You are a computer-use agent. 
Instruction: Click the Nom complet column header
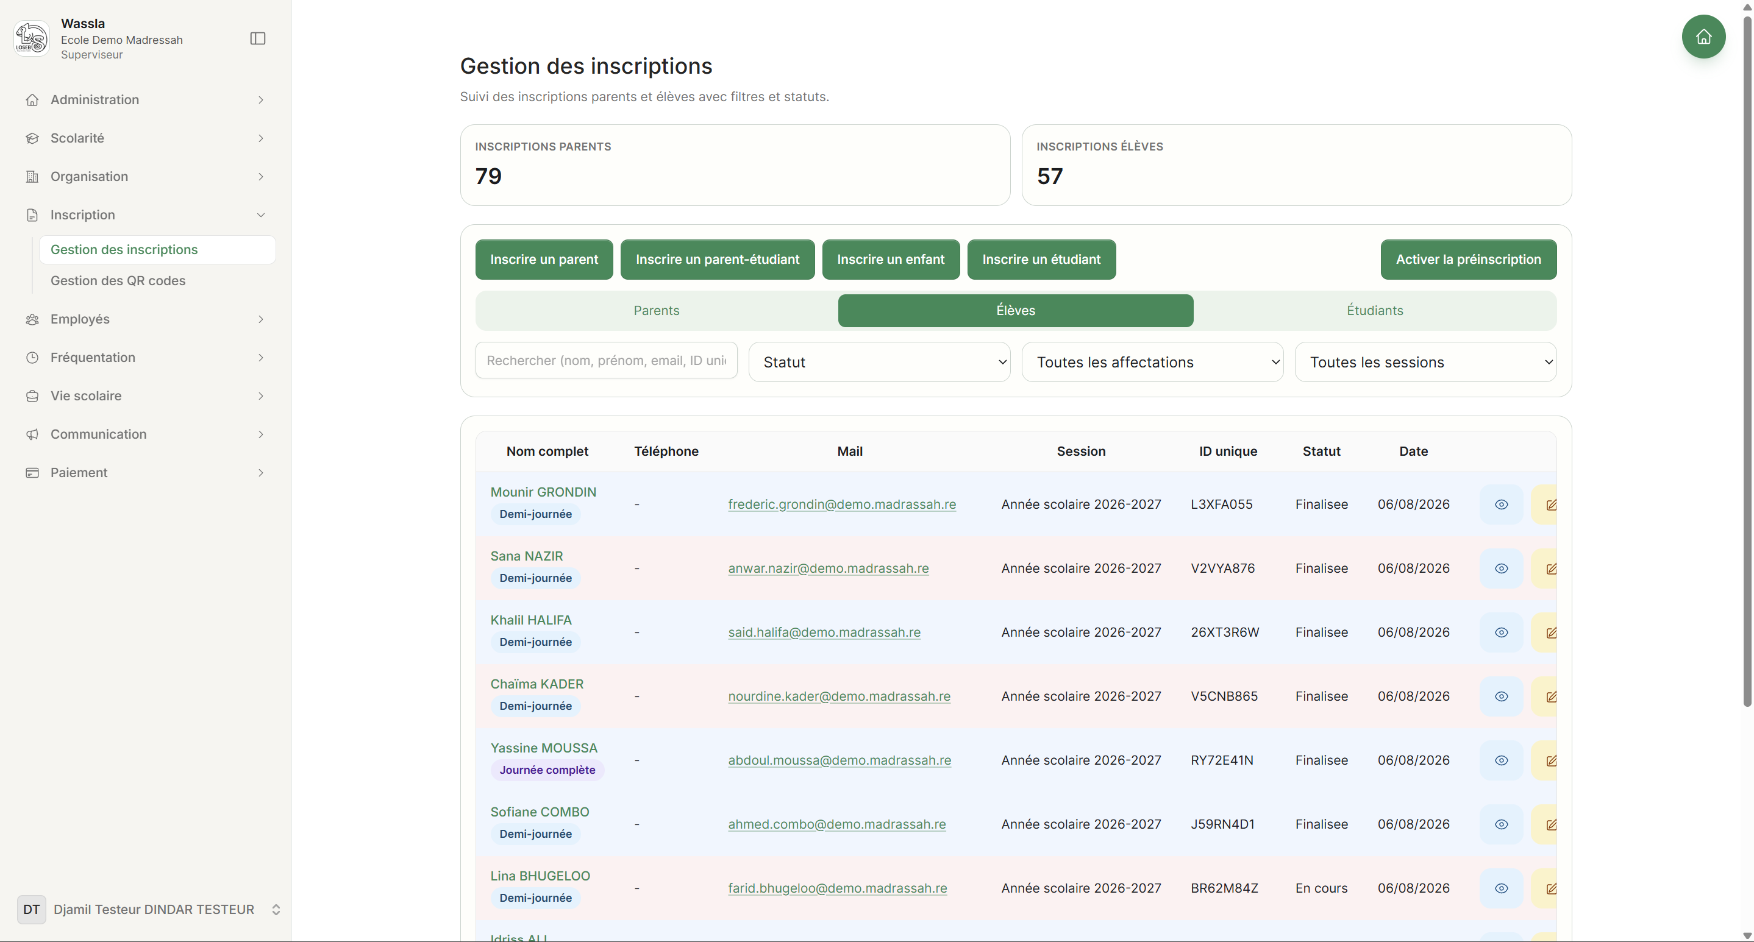coord(547,452)
